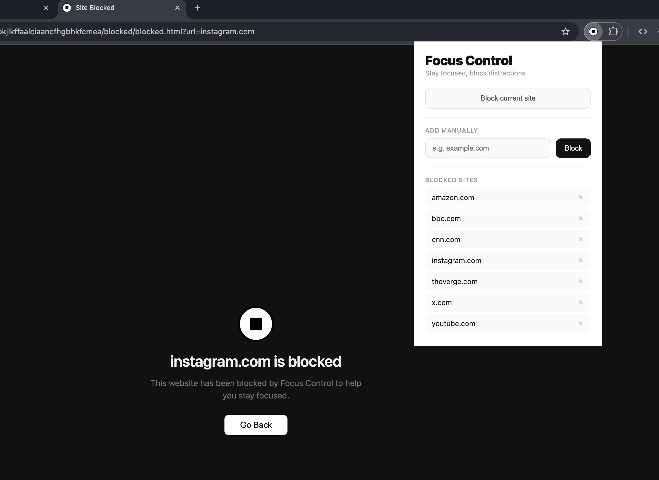Remove amazon.com from blocked sites
The width and height of the screenshot is (659, 480).
[x=580, y=197]
